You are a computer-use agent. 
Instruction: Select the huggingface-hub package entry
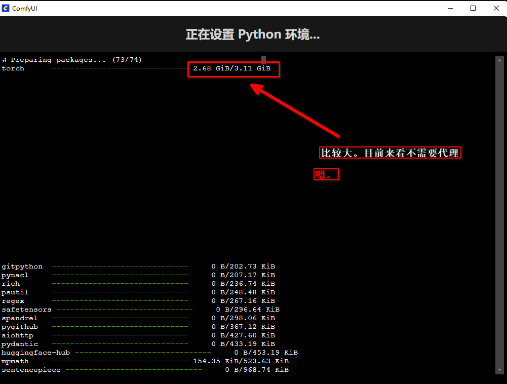pyautogui.click(x=35, y=353)
